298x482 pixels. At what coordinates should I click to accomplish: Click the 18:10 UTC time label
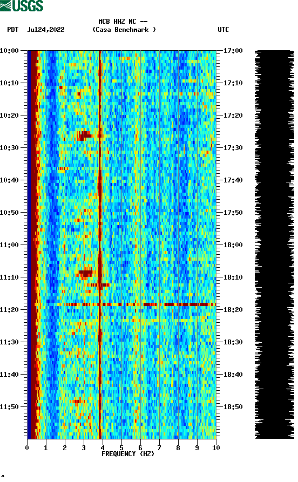tap(233, 277)
